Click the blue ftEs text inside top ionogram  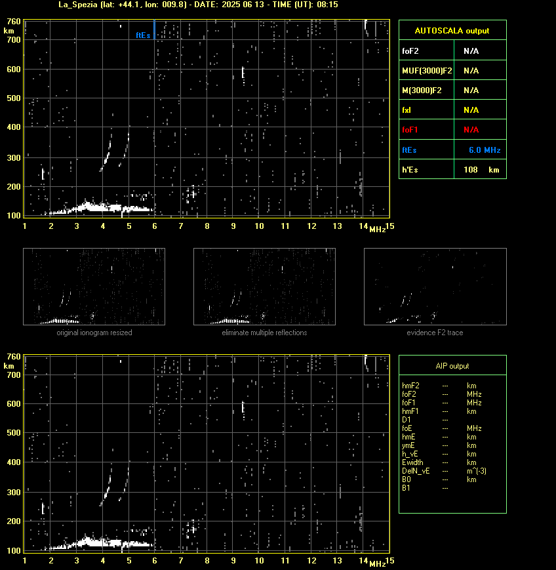click(143, 35)
